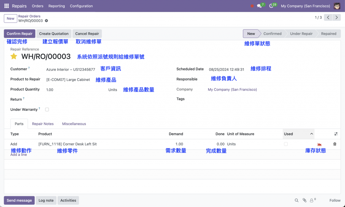Open the Units unit-of-measure dropdown

(x=113, y=90)
